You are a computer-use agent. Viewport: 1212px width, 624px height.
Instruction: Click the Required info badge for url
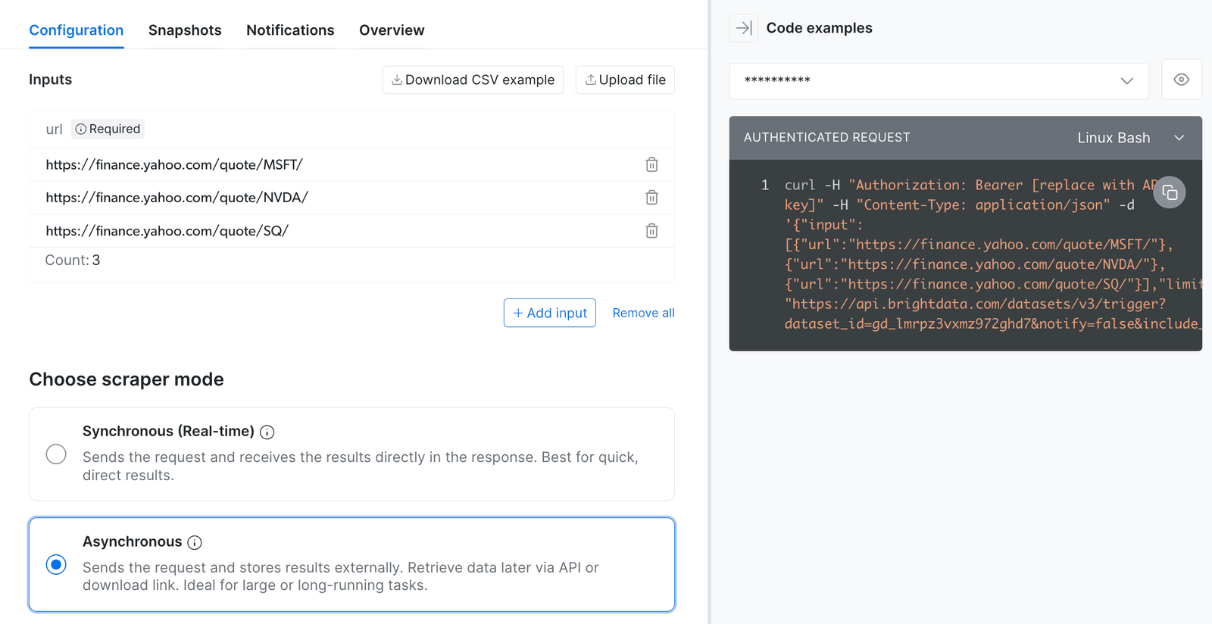point(108,129)
